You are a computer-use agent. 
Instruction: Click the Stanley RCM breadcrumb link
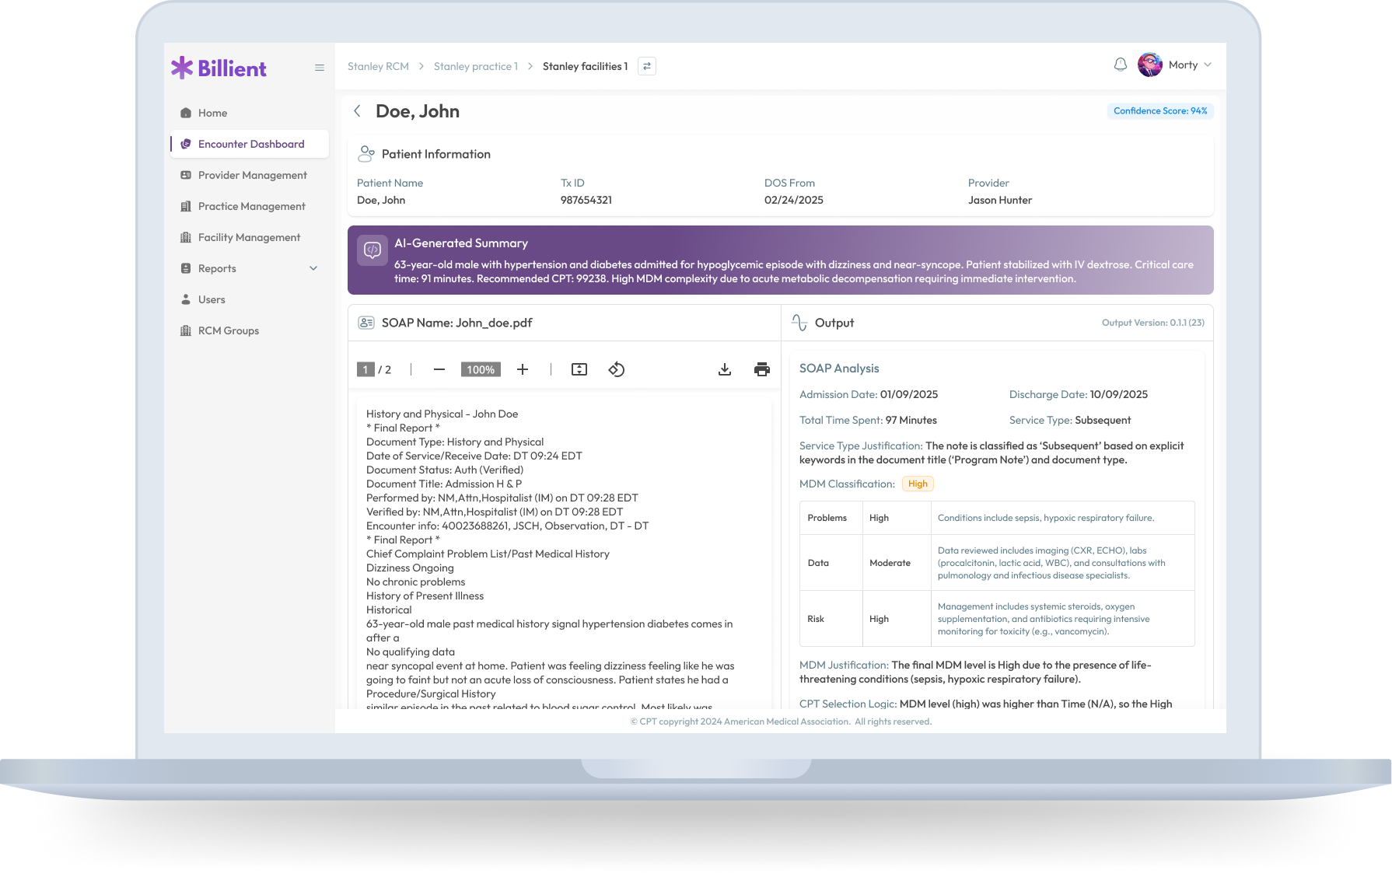coord(378,66)
